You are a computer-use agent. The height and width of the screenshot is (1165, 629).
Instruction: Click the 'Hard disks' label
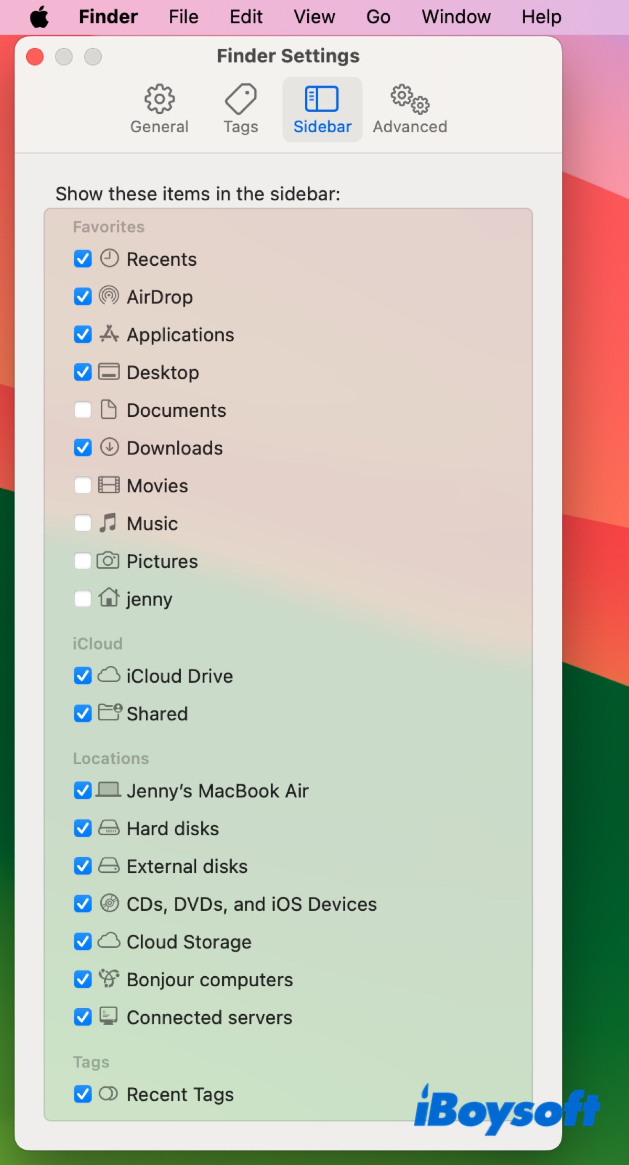tap(172, 828)
